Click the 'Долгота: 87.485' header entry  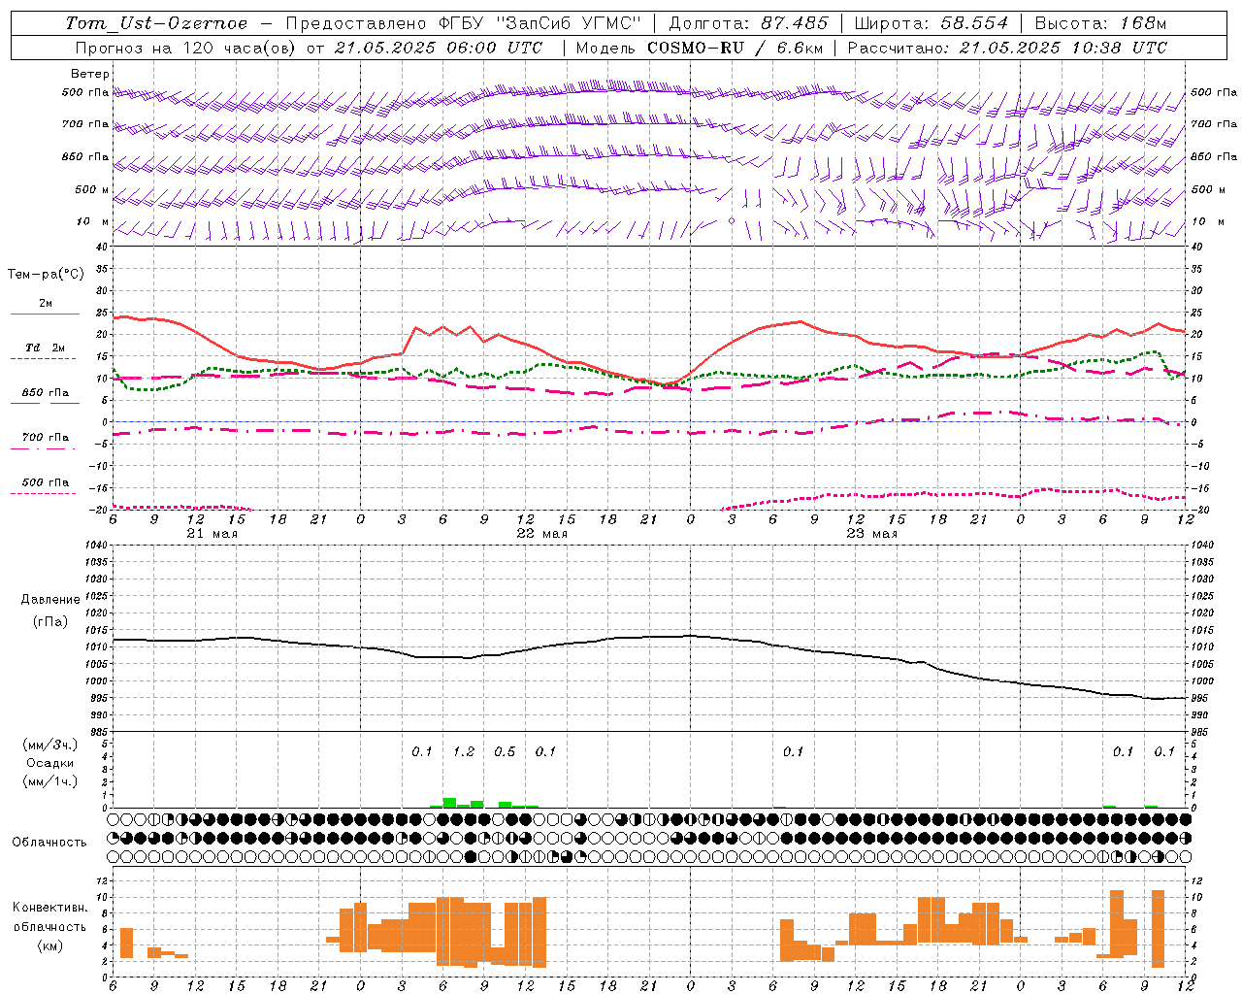point(749,23)
